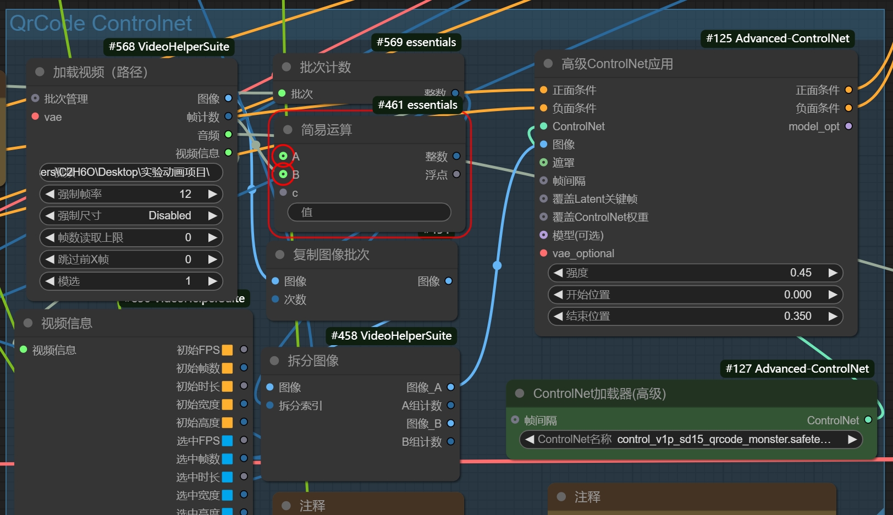893x515 pixels.
Task: Click the 遮罩 input port on 高级ControlNet应用 node
Action: coord(543,162)
